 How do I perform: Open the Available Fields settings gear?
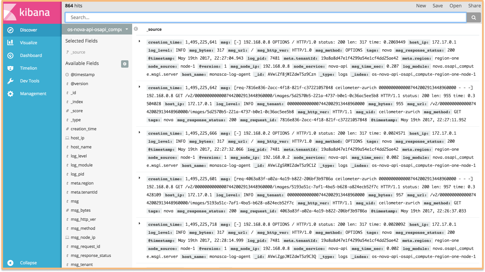pyautogui.click(x=125, y=64)
